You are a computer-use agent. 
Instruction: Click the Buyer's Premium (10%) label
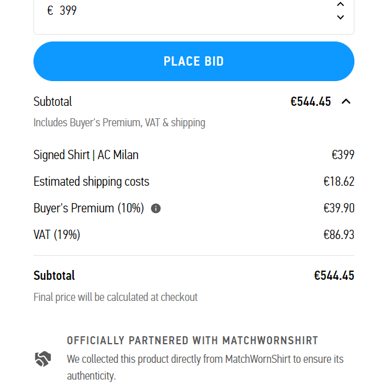[89, 208]
